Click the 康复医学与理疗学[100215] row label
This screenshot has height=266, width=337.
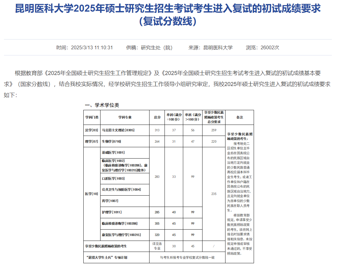coord(121,235)
